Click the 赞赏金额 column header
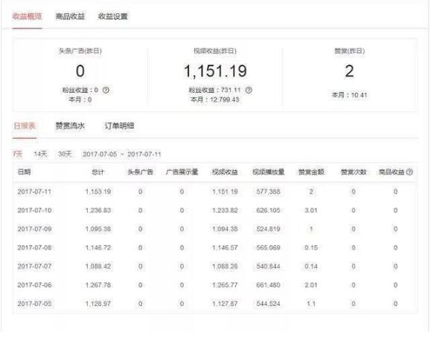The height and width of the screenshot is (340, 431). 311,172
